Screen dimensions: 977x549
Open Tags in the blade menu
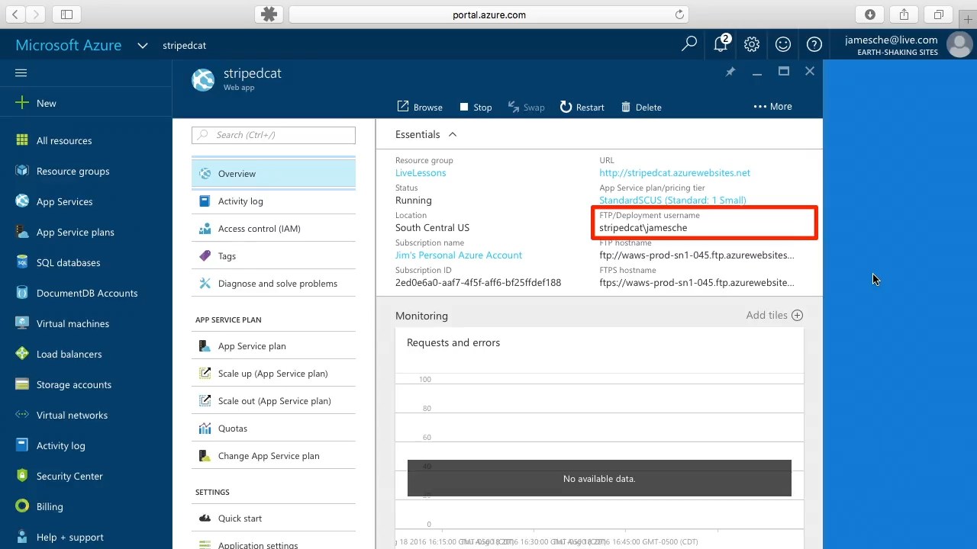pyautogui.click(x=273, y=256)
